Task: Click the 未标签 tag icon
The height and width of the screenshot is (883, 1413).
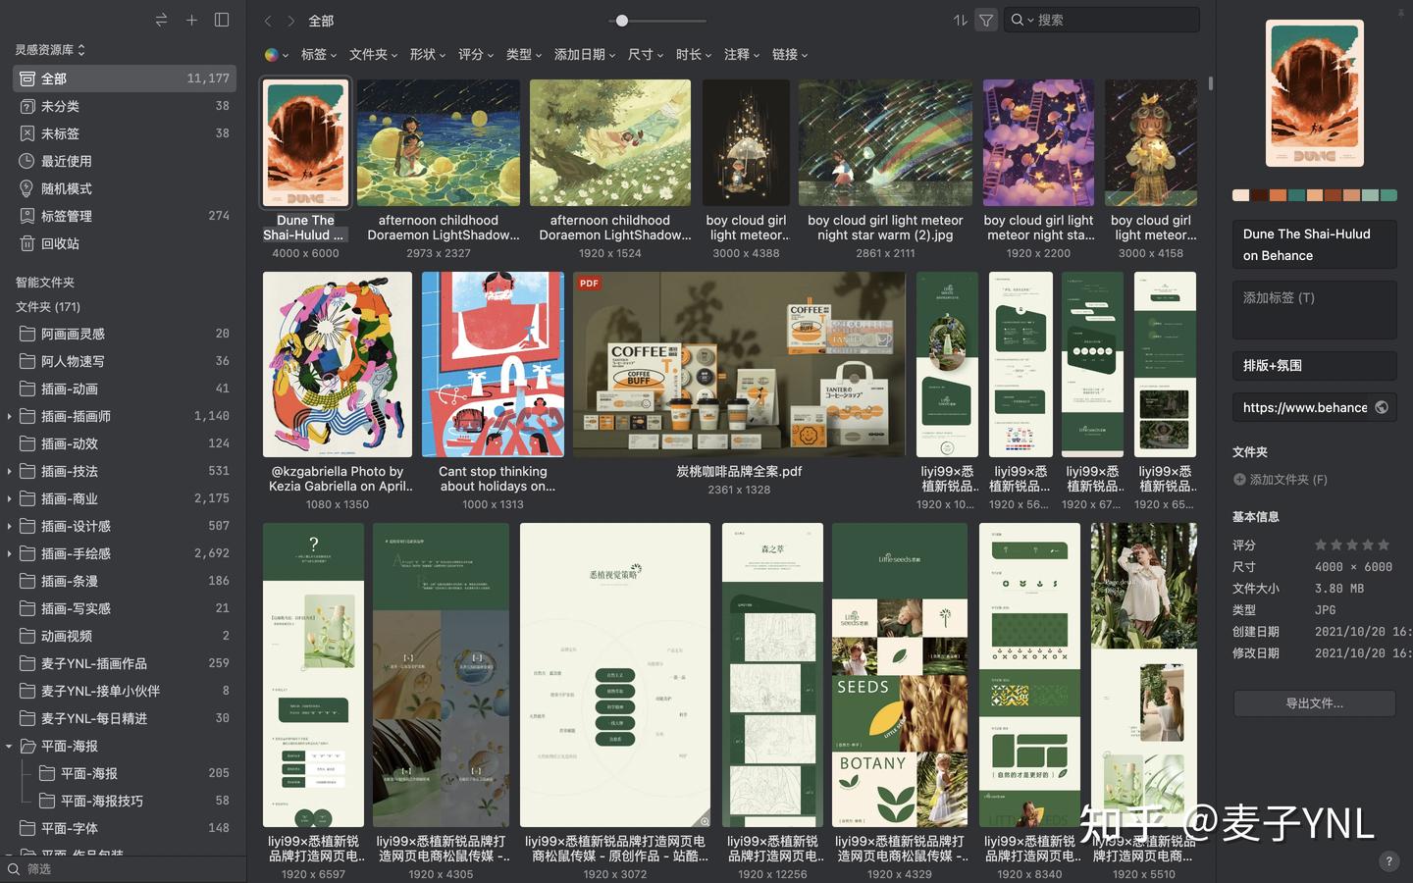Action: point(27,133)
